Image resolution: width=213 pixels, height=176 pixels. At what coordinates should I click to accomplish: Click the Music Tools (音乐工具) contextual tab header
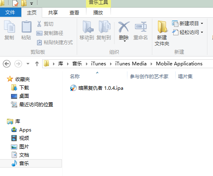(98, 3)
